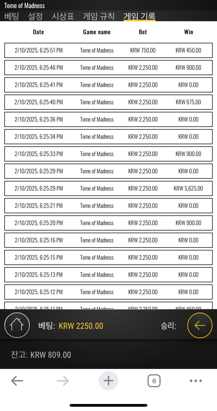Open a new browser tab
Viewport: 217px width, 411px height.
108,381
